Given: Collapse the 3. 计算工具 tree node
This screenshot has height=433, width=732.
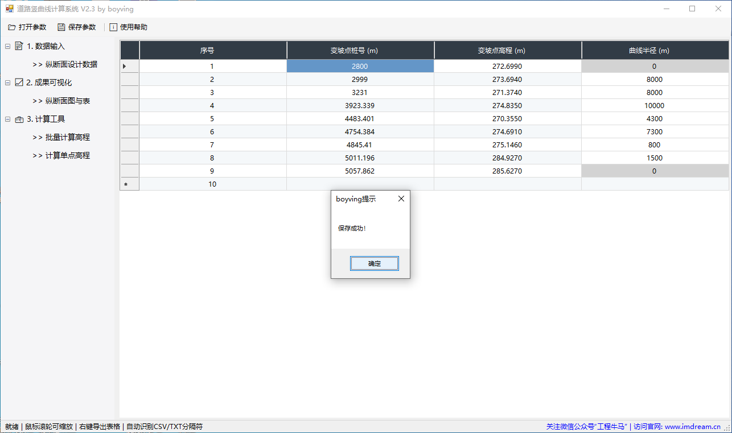Looking at the screenshot, I should (x=8, y=119).
